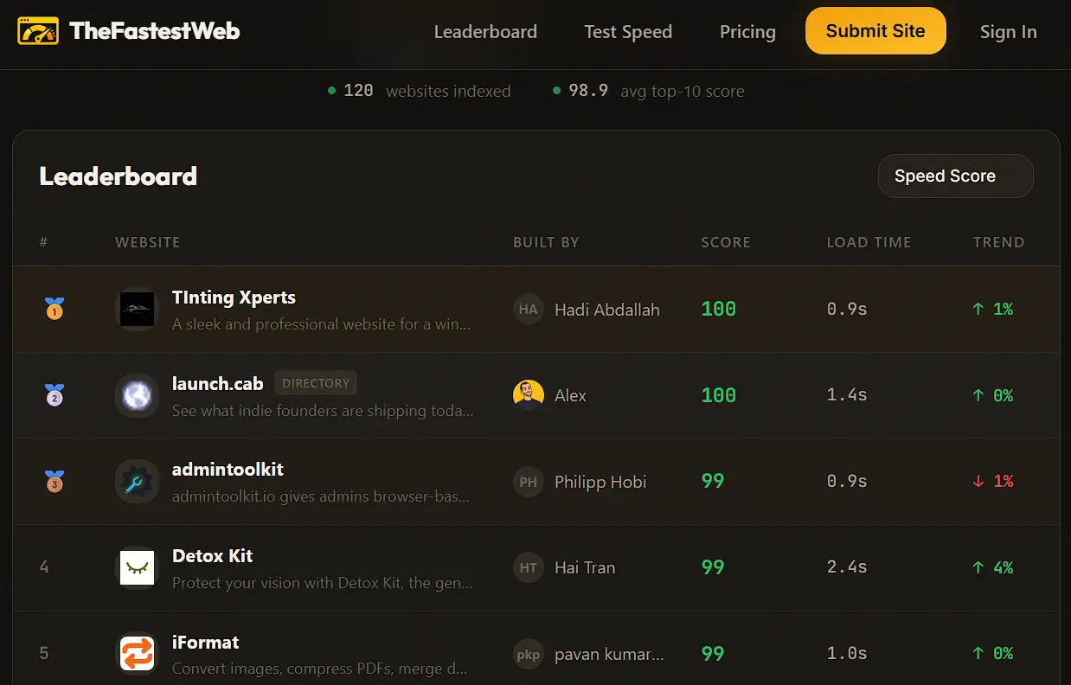Click the score 100 in launch.cab row
The width and height of the screenshot is (1071, 685).
pos(719,395)
